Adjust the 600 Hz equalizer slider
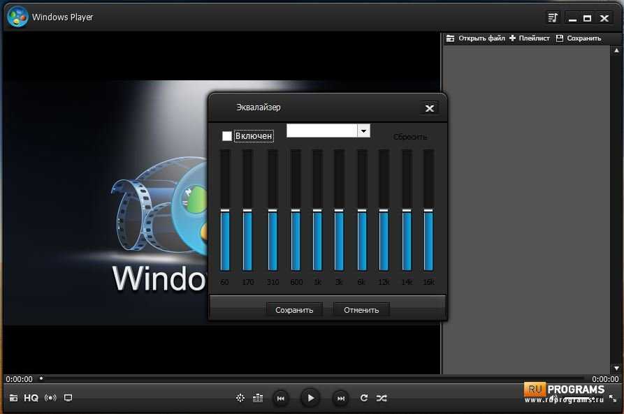Image resolution: width=624 pixels, height=414 pixels. tap(296, 210)
